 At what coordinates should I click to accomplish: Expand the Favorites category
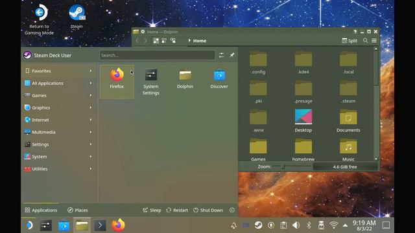59,71
